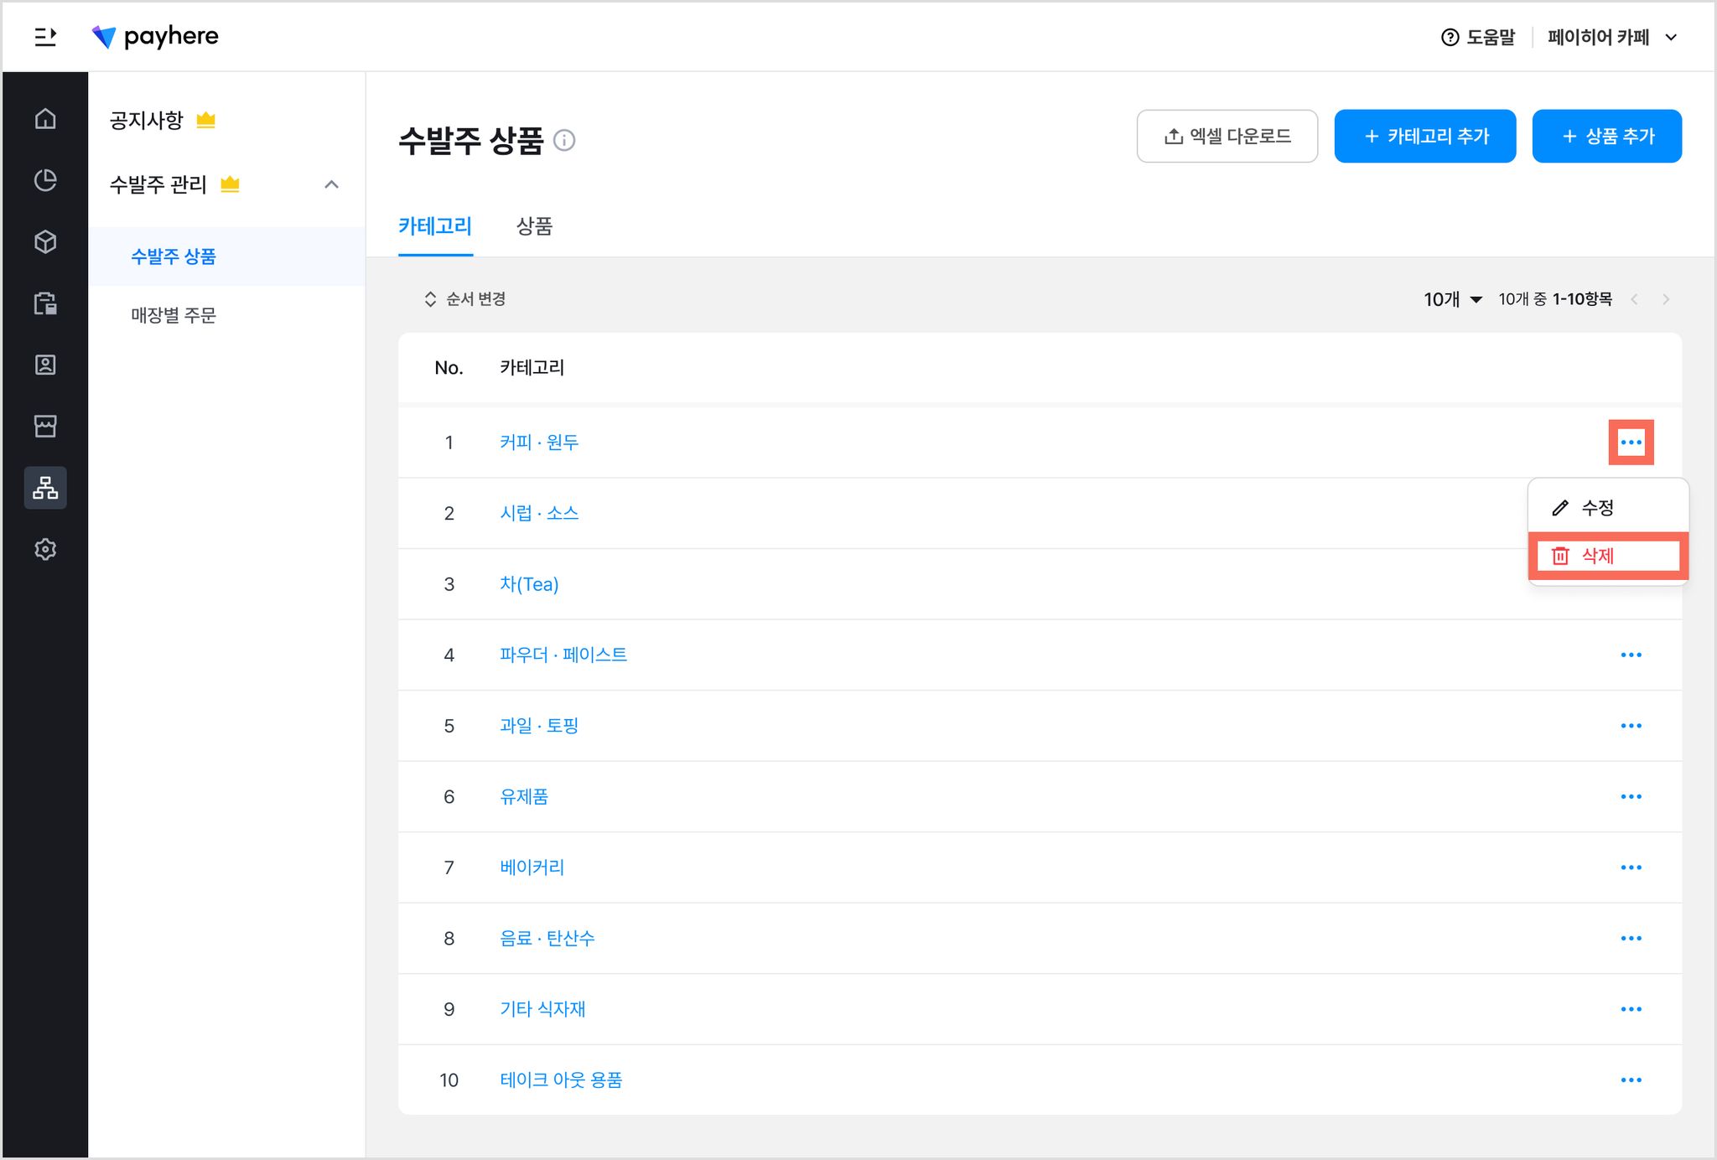The width and height of the screenshot is (1717, 1160).
Task: Open the product box icon in sidebar
Action: coord(45,241)
